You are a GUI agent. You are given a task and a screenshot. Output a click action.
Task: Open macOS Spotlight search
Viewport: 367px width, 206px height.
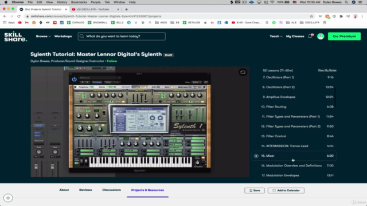point(346,2)
